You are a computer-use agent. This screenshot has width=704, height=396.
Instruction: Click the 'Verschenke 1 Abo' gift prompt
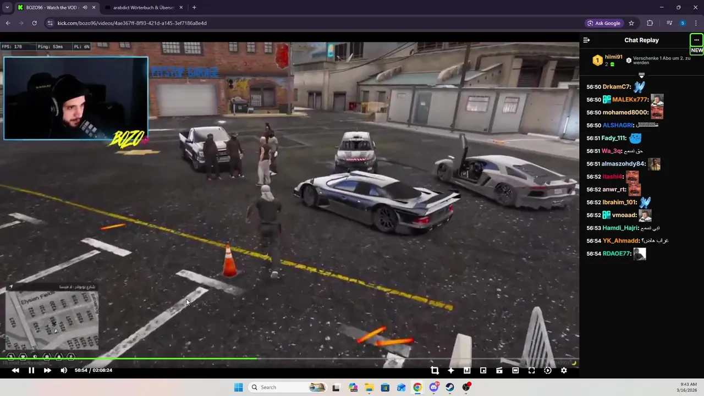(662, 61)
